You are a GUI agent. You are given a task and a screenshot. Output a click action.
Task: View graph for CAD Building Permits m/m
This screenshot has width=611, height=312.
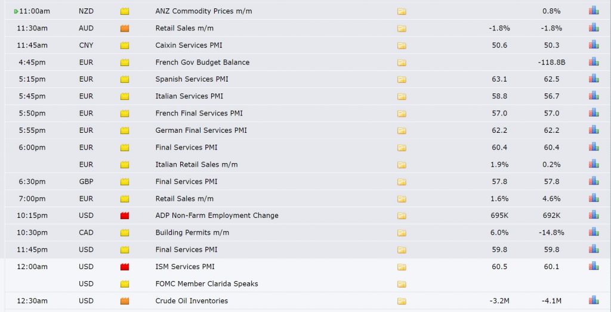[594, 232]
